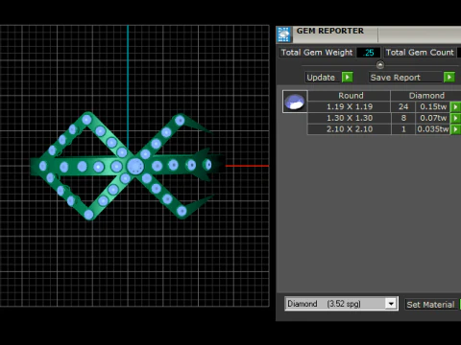Viewport: 461px width, 345px height.
Task: Click the Diamond (3.52 spg) combo box
Action: pos(341,304)
